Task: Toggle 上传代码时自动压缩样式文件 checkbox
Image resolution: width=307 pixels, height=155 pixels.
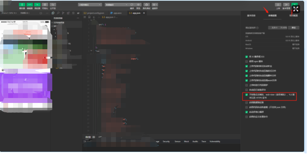Action: [247, 71]
